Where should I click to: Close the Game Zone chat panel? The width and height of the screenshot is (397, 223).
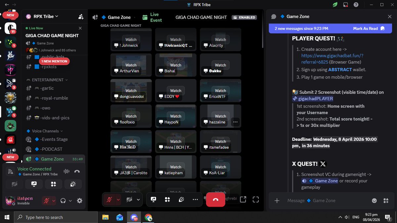(x=390, y=17)
